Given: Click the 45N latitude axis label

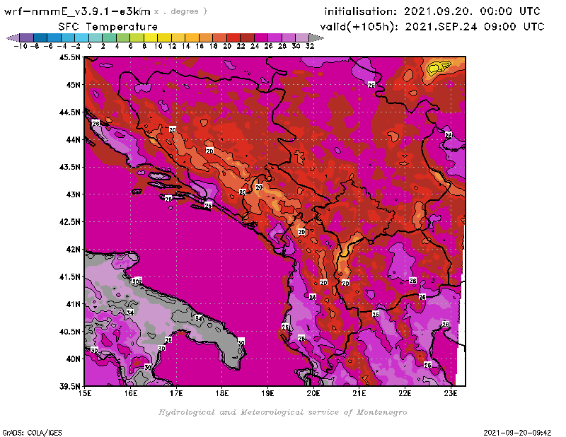Looking at the screenshot, I should point(73,84).
